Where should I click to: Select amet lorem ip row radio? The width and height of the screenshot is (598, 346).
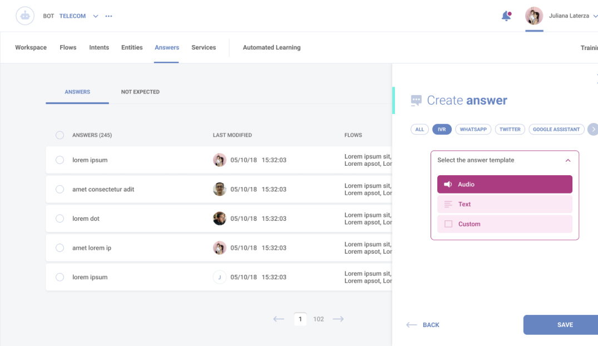pos(60,248)
